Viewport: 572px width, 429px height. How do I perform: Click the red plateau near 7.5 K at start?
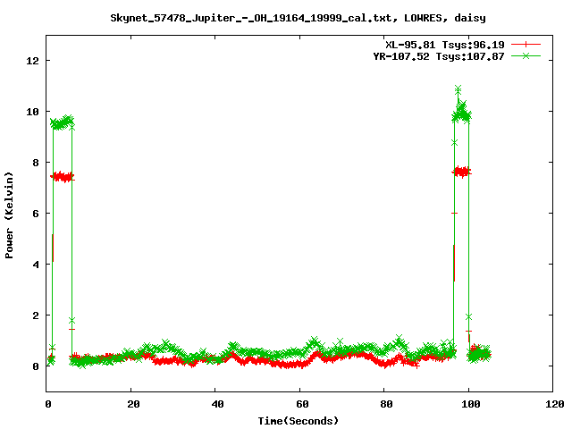(x=63, y=177)
